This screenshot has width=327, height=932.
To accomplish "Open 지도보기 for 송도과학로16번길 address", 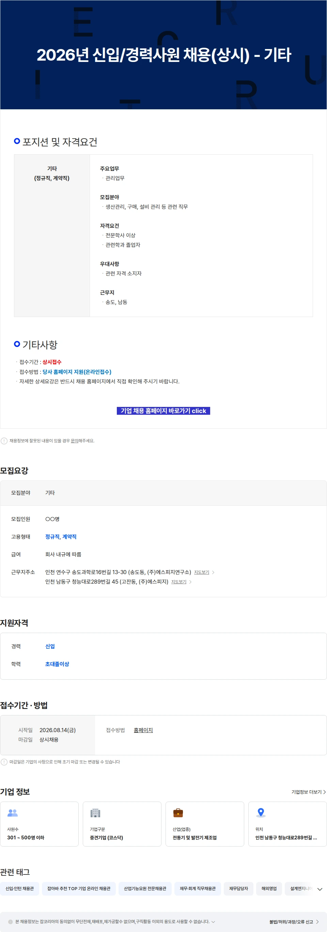I will (x=202, y=572).
